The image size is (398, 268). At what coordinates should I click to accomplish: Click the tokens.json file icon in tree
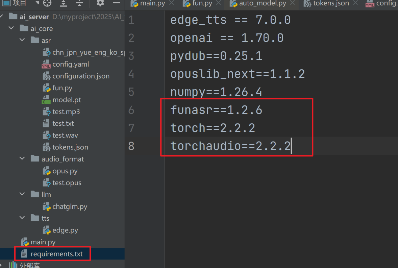pos(46,147)
